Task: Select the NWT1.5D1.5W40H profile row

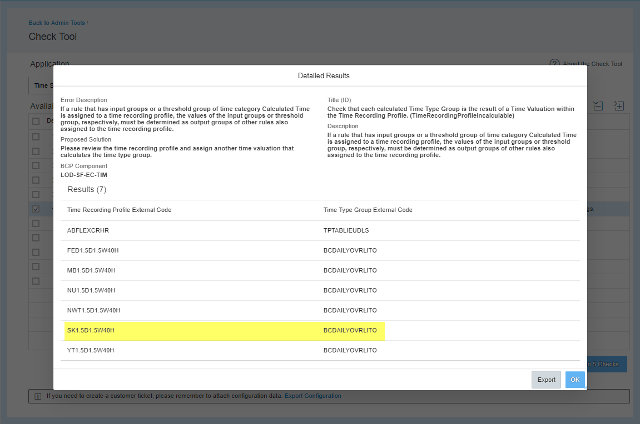Action: coord(320,310)
